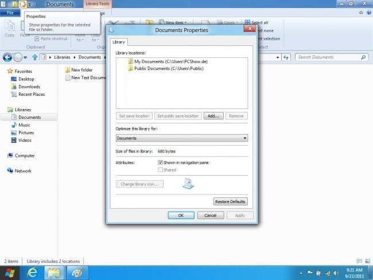Open the address bar history dropdown
Image resolution: width=373 pixels, height=280 pixels.
(x=278, y=57)
